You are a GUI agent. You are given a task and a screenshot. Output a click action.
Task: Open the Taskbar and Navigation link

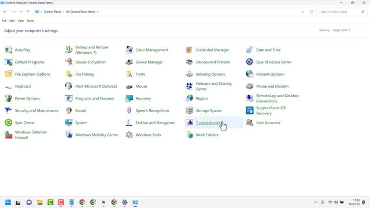pos(156,122)
